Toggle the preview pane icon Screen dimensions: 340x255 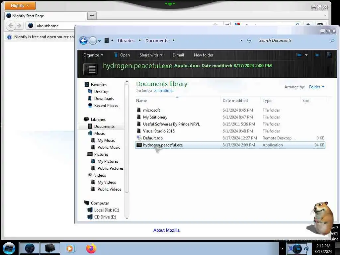(x=317, y=55)
